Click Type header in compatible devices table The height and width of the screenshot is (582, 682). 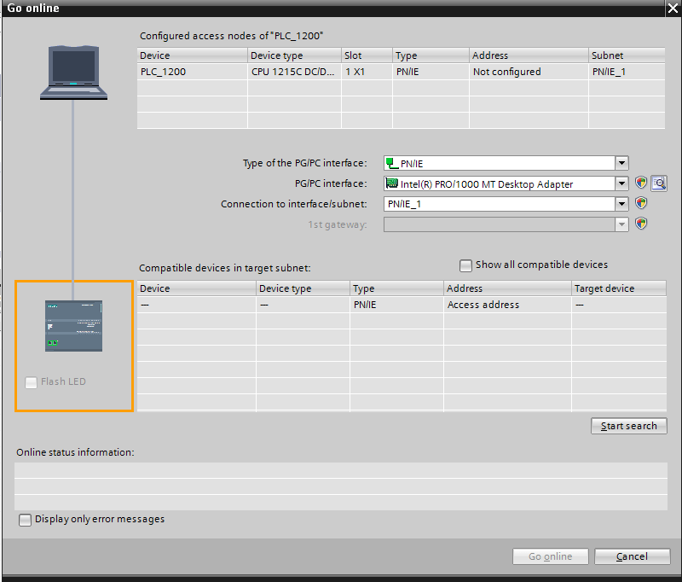point(396,288)
